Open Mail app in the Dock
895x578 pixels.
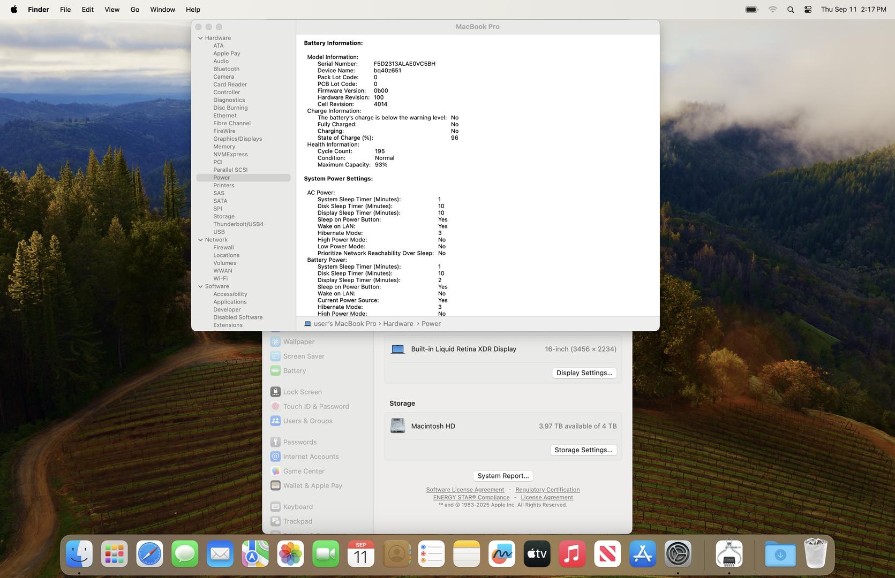pyautogui.click(x=220, y=553)
